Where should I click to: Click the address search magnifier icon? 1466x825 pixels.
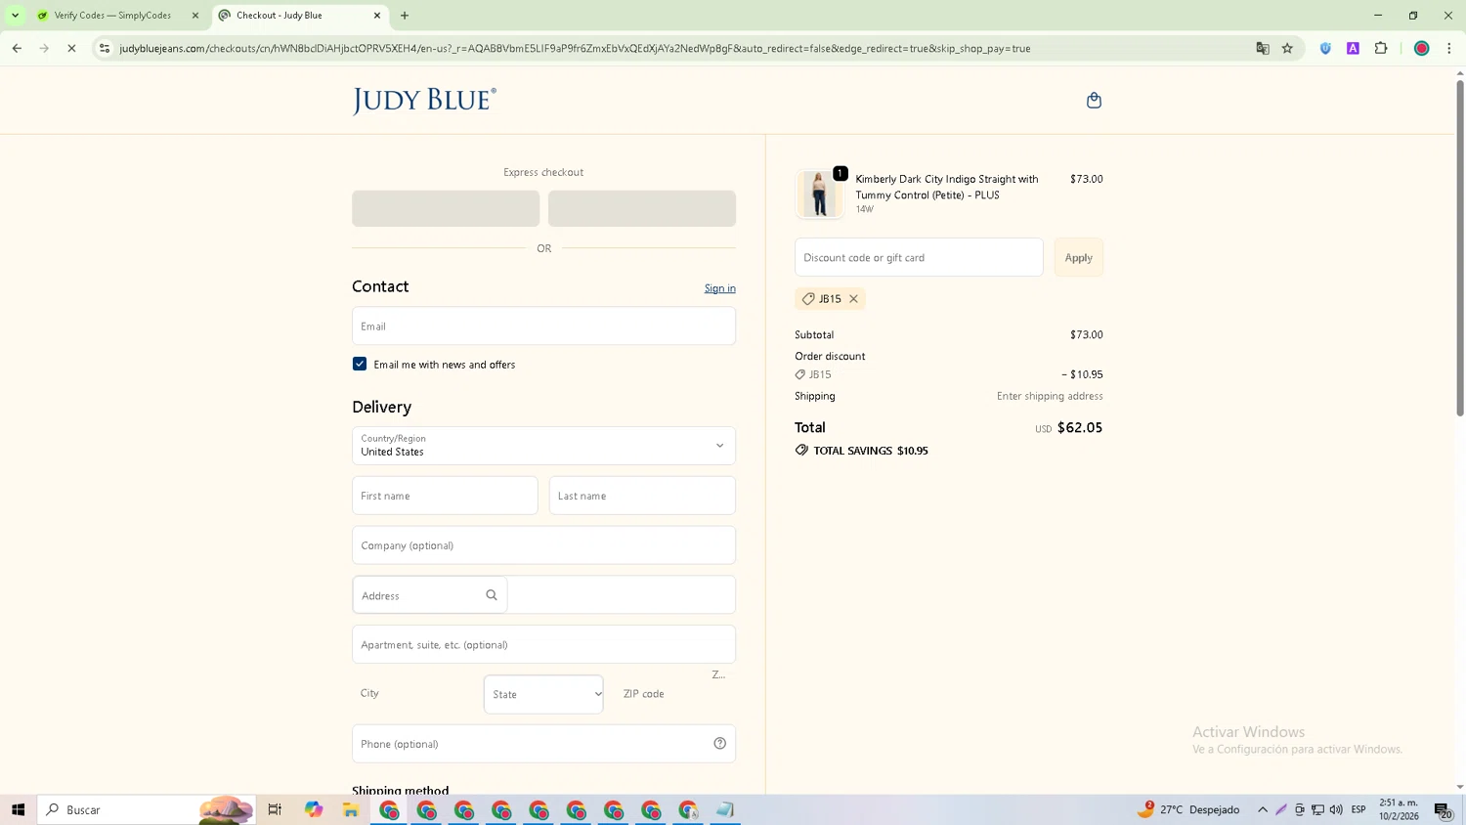492,595
